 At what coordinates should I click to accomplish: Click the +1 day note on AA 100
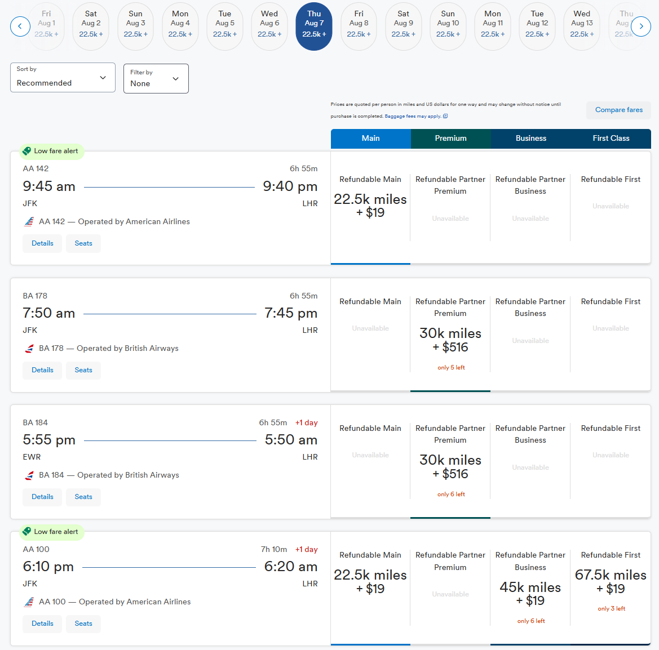tap(306, 550)
